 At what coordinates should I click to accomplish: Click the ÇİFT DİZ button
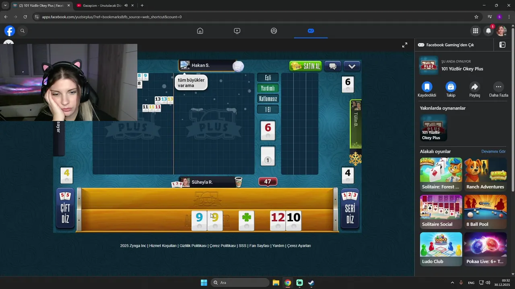coord(65,209)
